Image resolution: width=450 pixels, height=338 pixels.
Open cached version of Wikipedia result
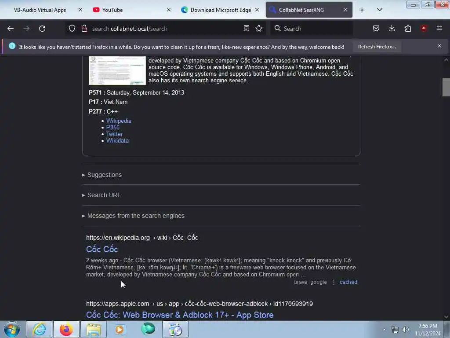point(348,282)
